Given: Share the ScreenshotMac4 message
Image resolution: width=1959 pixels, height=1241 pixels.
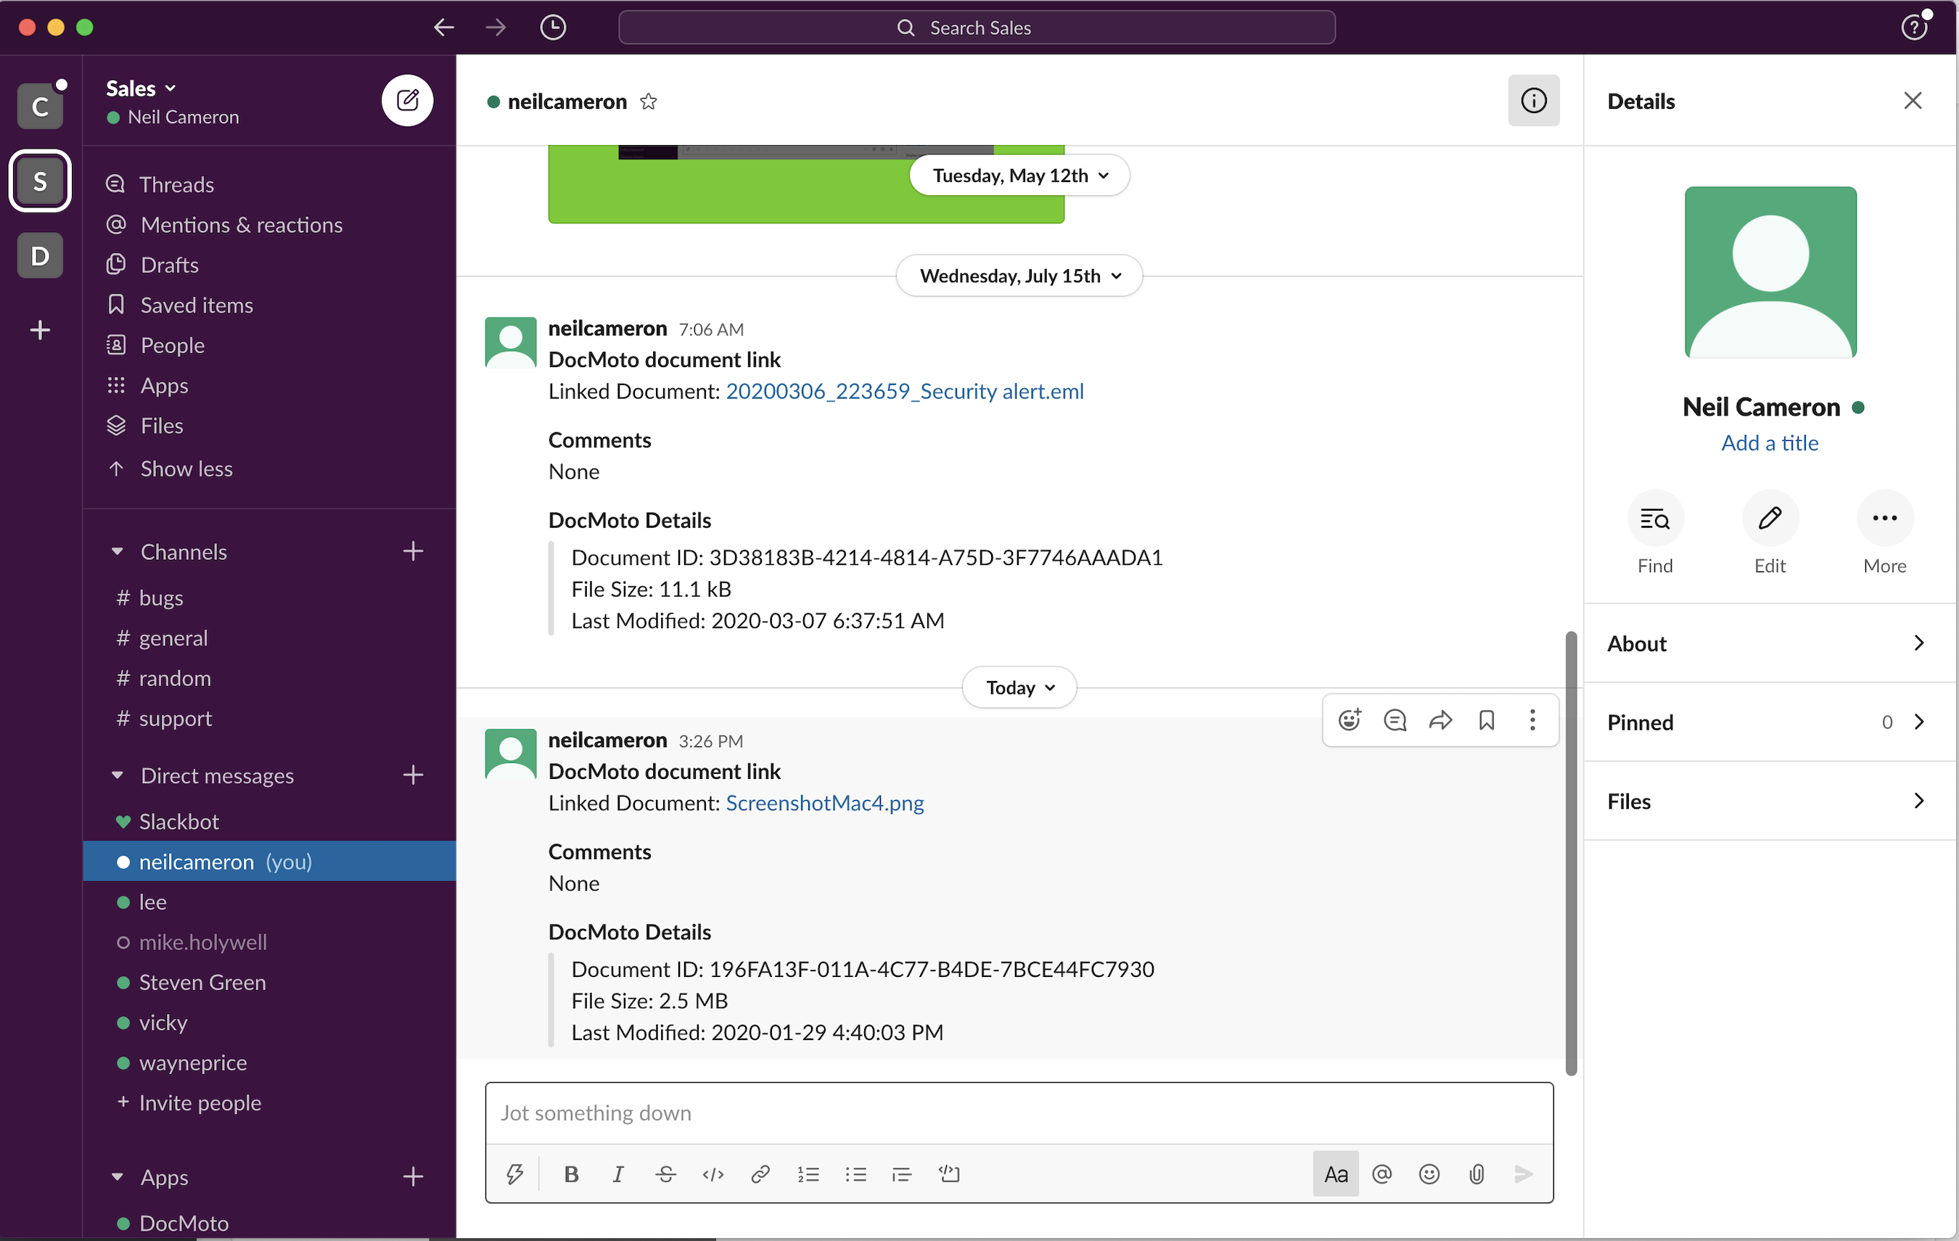Looking at the screenshot, I should 1441,720.
